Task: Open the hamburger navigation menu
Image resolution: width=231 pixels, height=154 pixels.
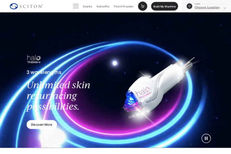Action: tap(76, 6)
